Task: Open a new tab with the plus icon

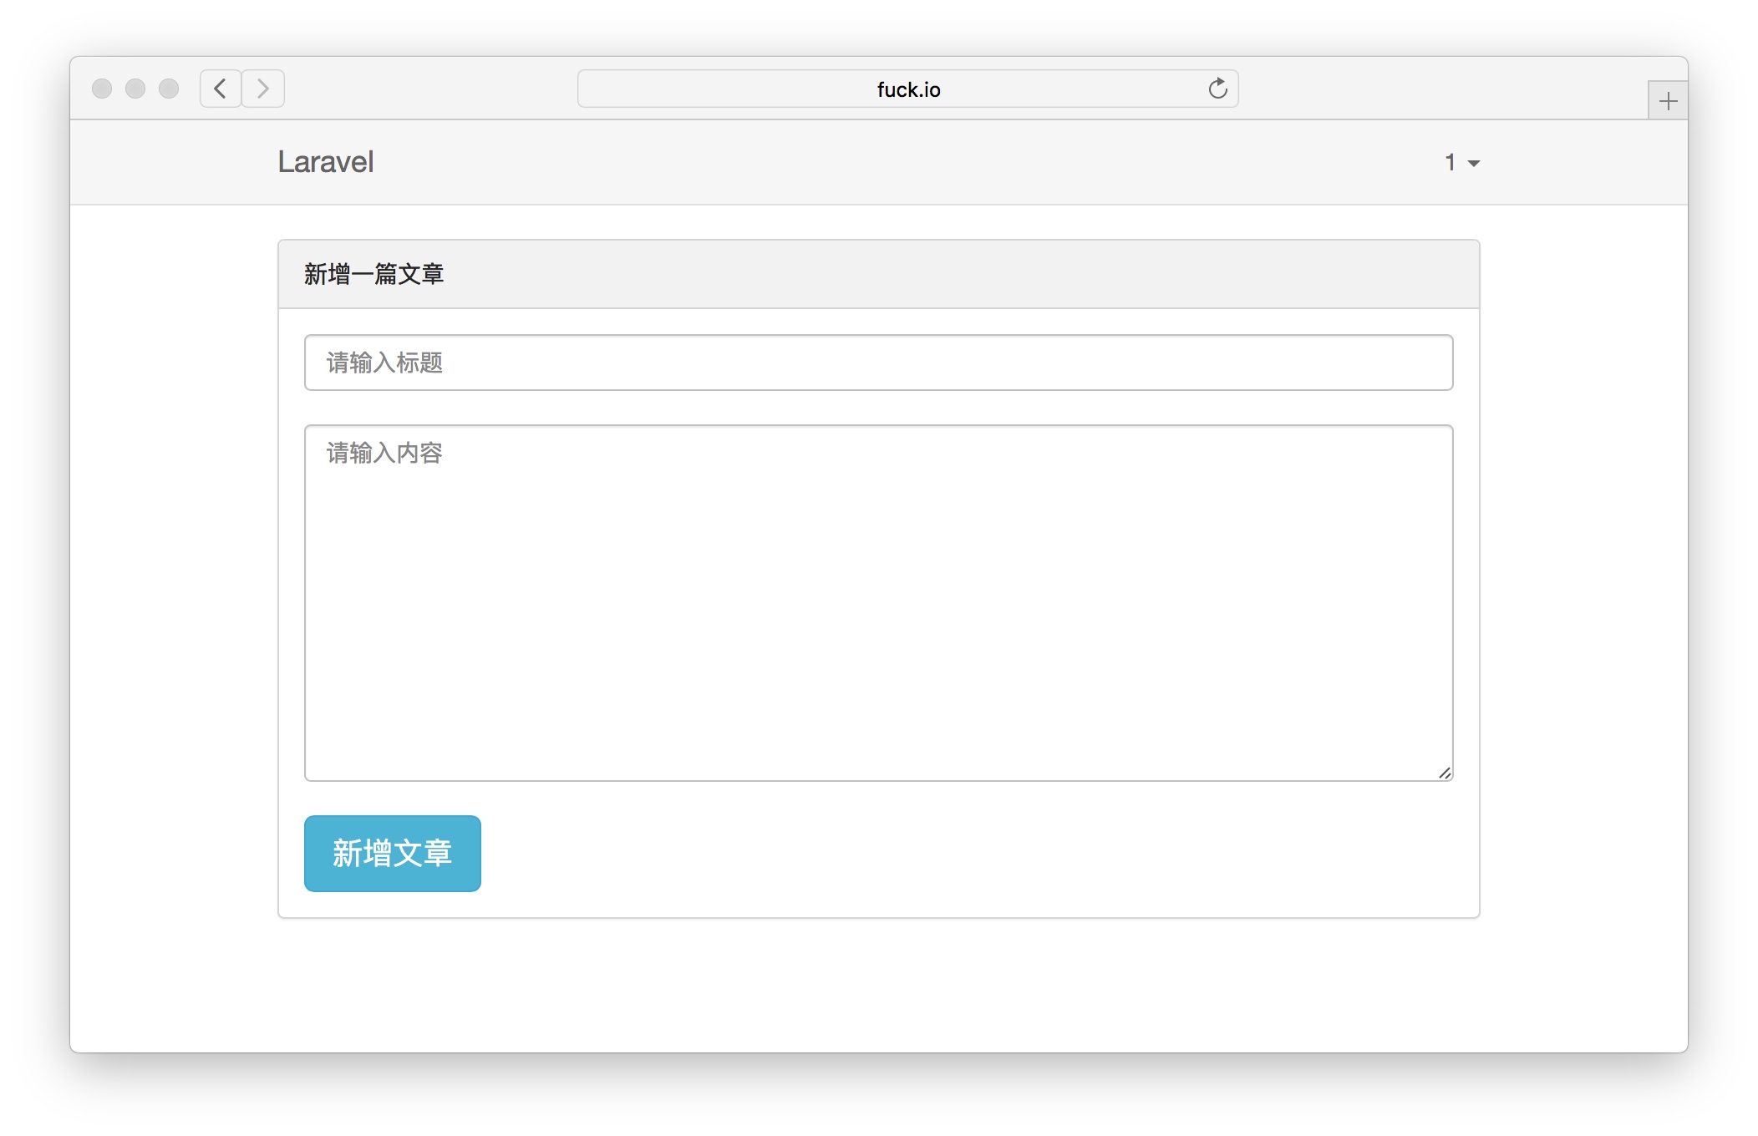Action: [1668, 101]
